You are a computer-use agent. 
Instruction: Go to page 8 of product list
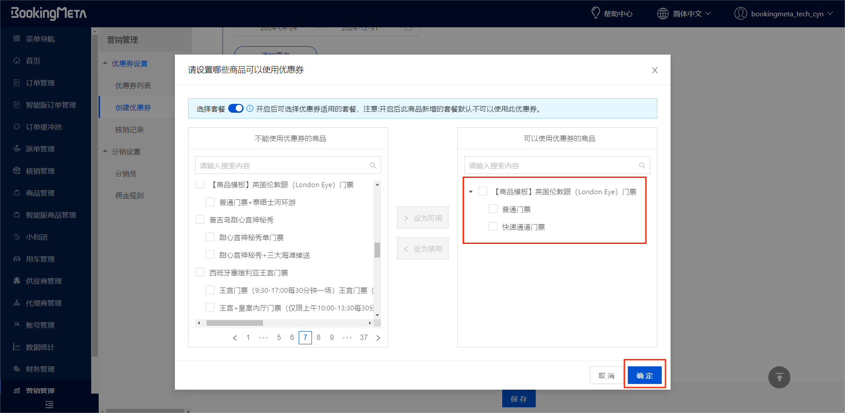[319, 338]
